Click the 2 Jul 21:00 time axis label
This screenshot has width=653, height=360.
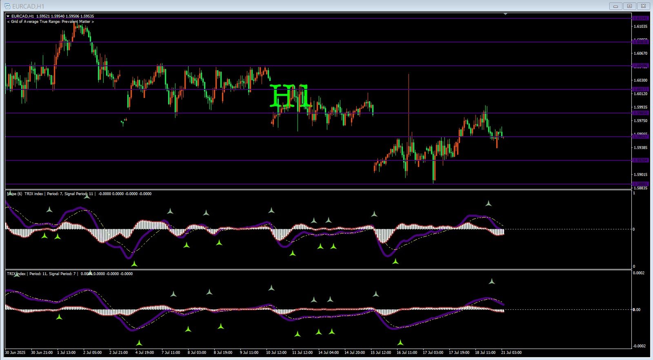point(118,353)
